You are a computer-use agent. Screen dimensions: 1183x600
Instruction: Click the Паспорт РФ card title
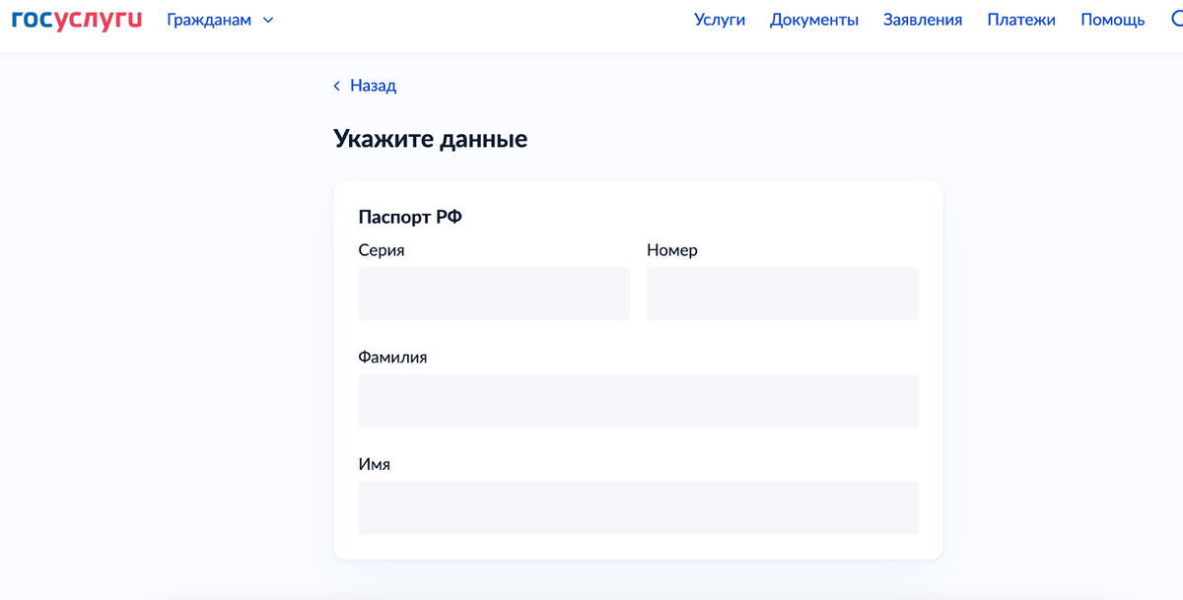(409, 216)
